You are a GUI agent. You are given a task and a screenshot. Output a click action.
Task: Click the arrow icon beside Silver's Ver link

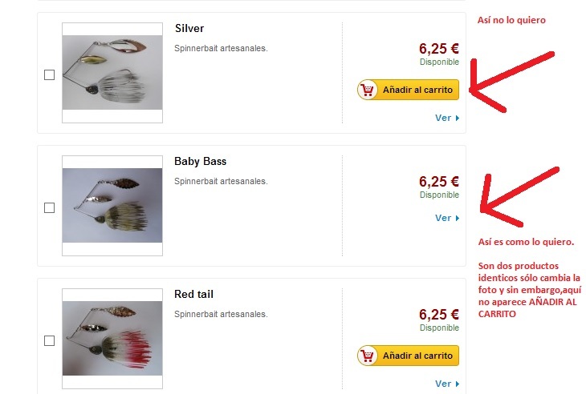[x=457, y=119]
